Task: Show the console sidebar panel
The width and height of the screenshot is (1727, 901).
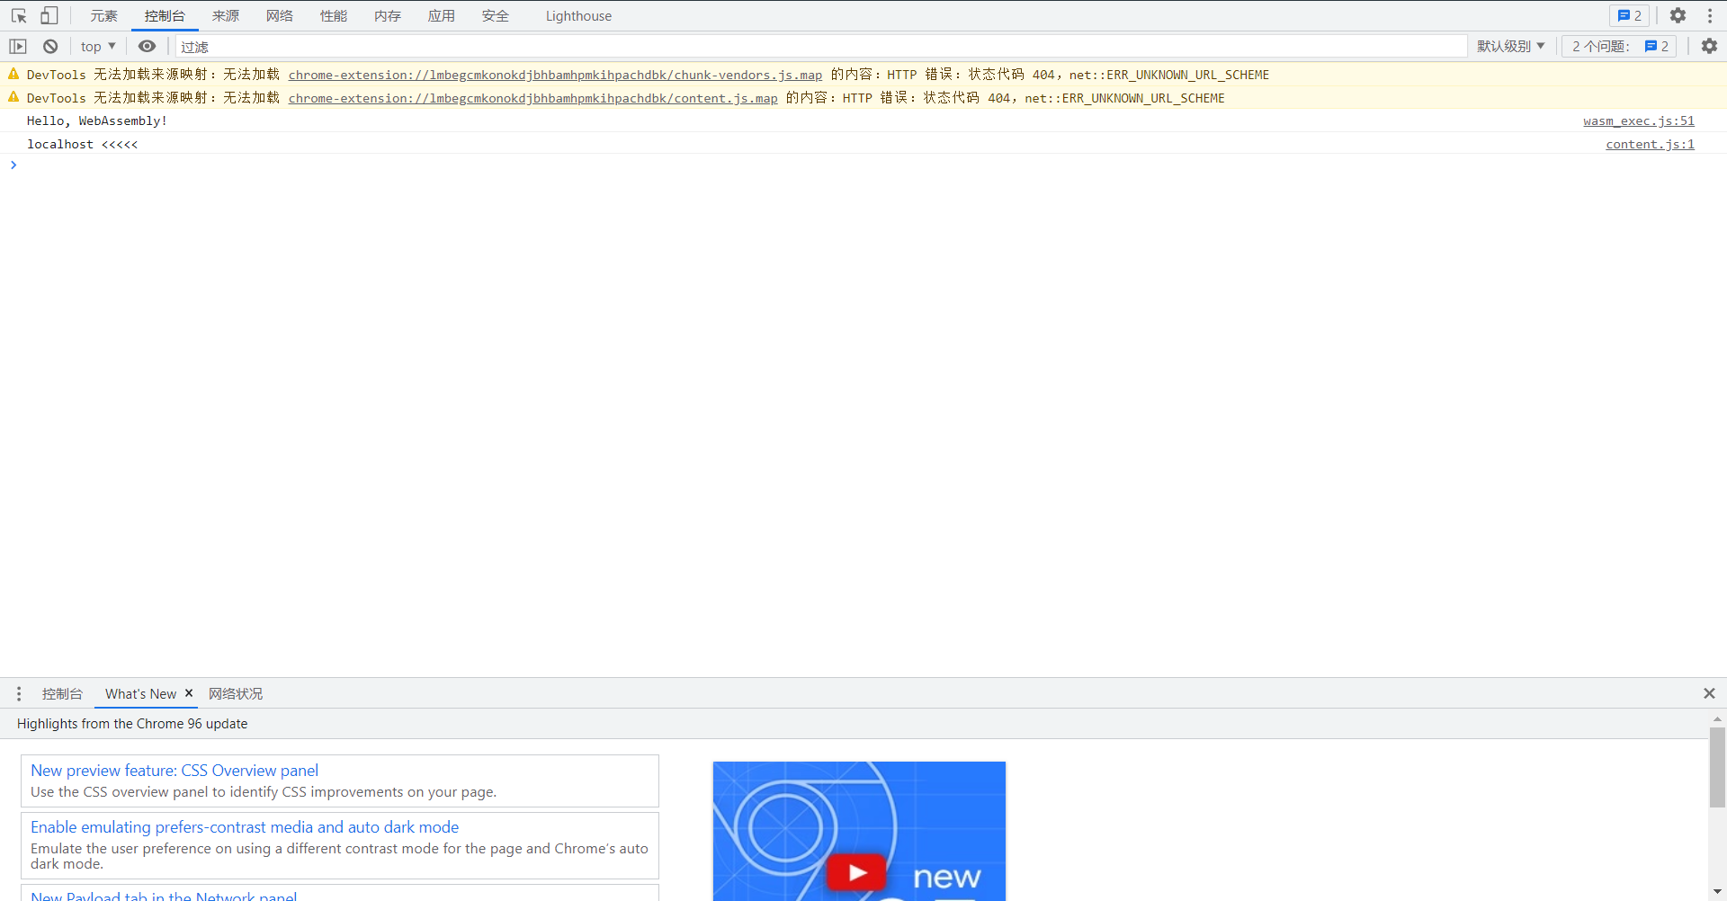Action: click(18, 46)
